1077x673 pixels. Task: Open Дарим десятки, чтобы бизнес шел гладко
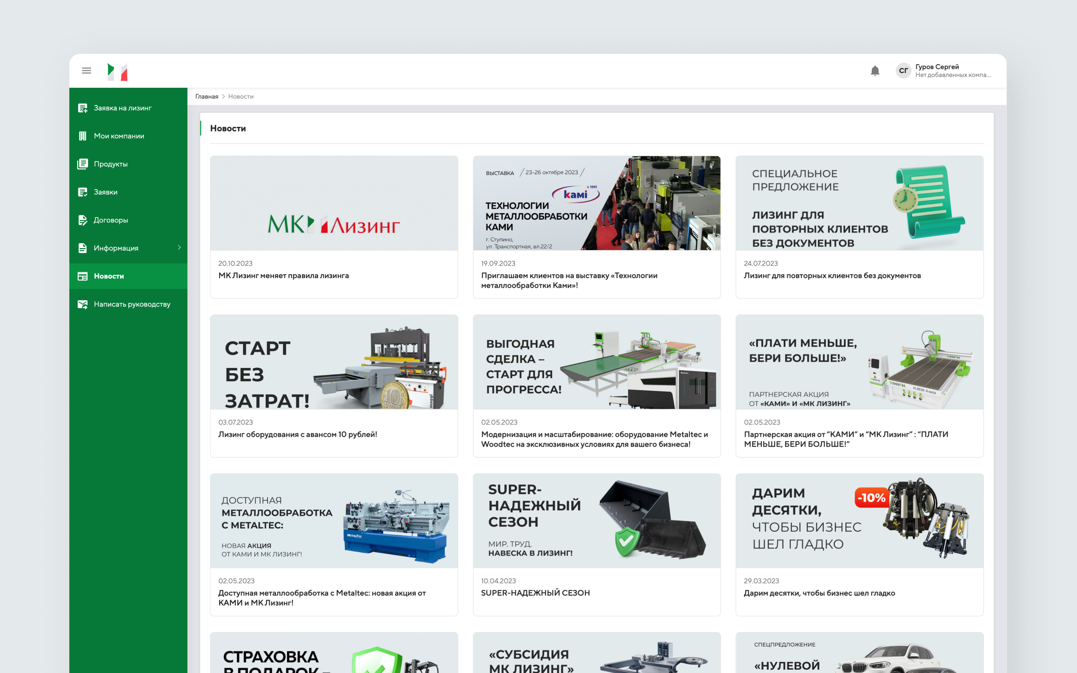pos(819,593)
